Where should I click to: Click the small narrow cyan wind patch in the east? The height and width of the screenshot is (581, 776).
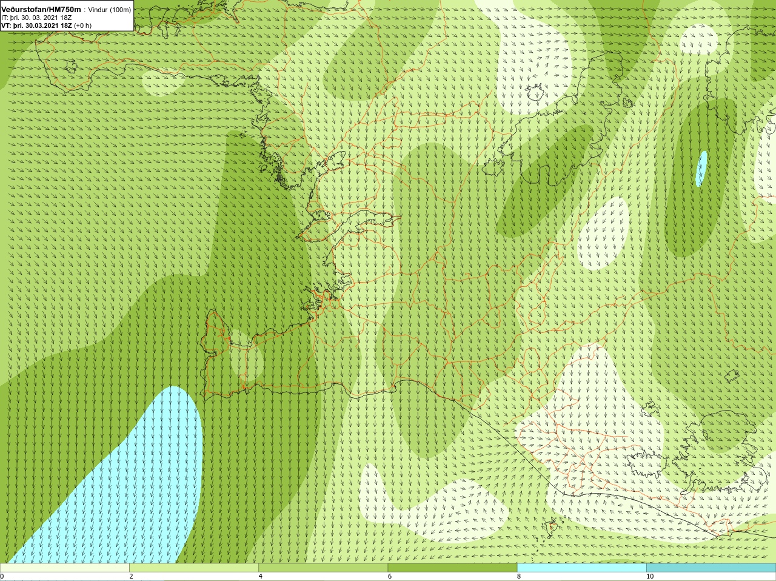point(701,169)
